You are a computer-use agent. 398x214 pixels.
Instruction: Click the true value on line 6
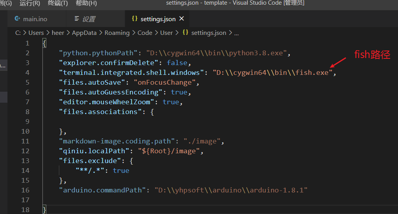click(x=179, y=92)
